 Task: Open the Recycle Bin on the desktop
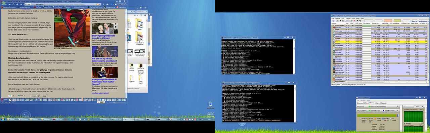(x=211, y=105)
